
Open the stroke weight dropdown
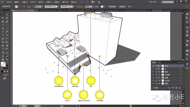pos(42,7)
